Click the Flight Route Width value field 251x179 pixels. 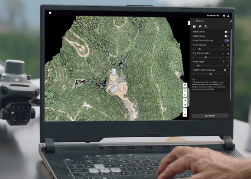pyautogui.click(x=222, y=53)
